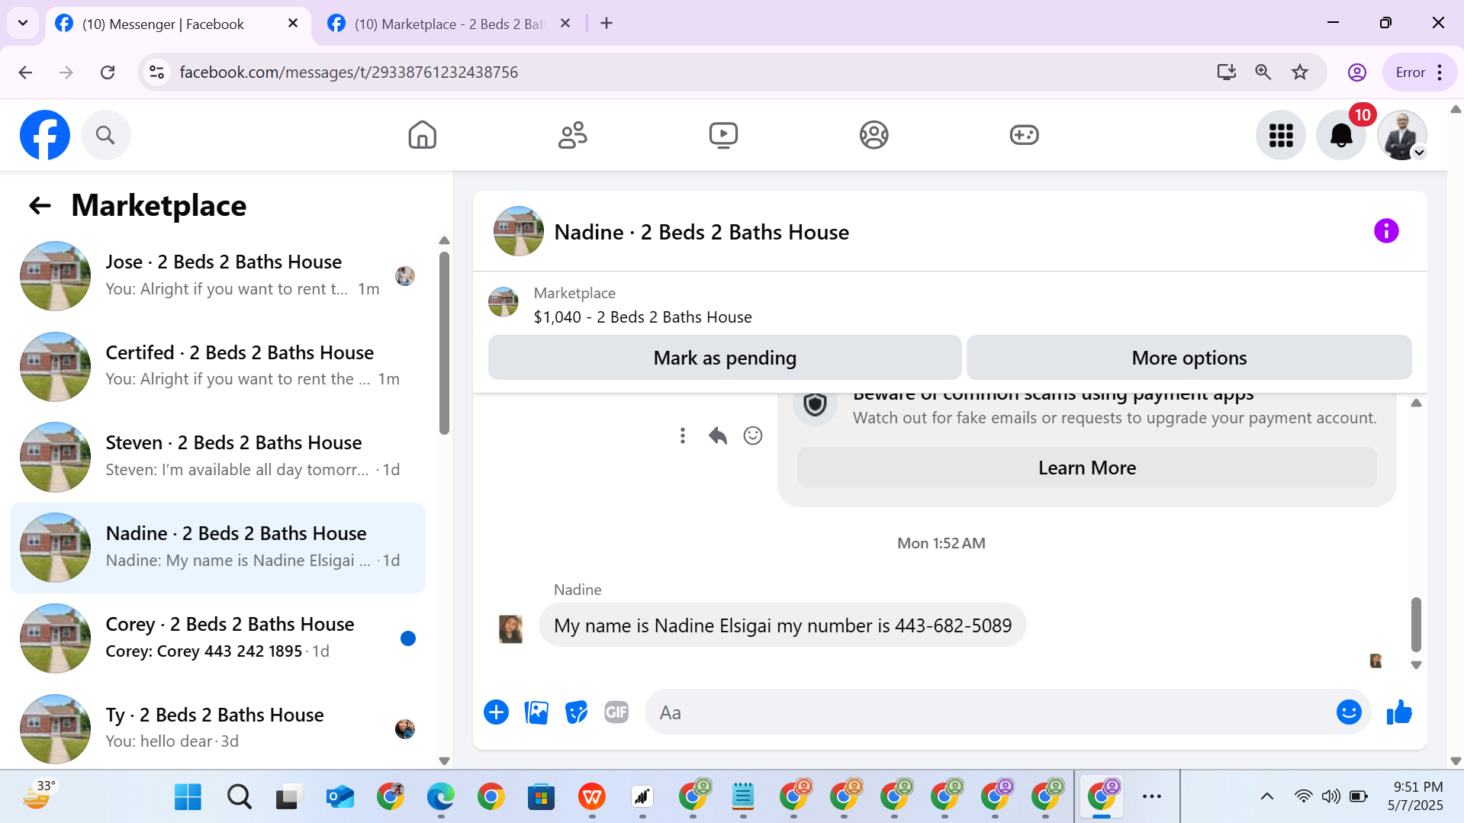Reload the page
The width and height of the screenshot is (1464, 823).
[108, 72]
